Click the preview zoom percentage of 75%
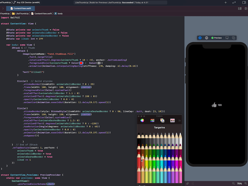 pyautogui.click(x=239, y=184)
